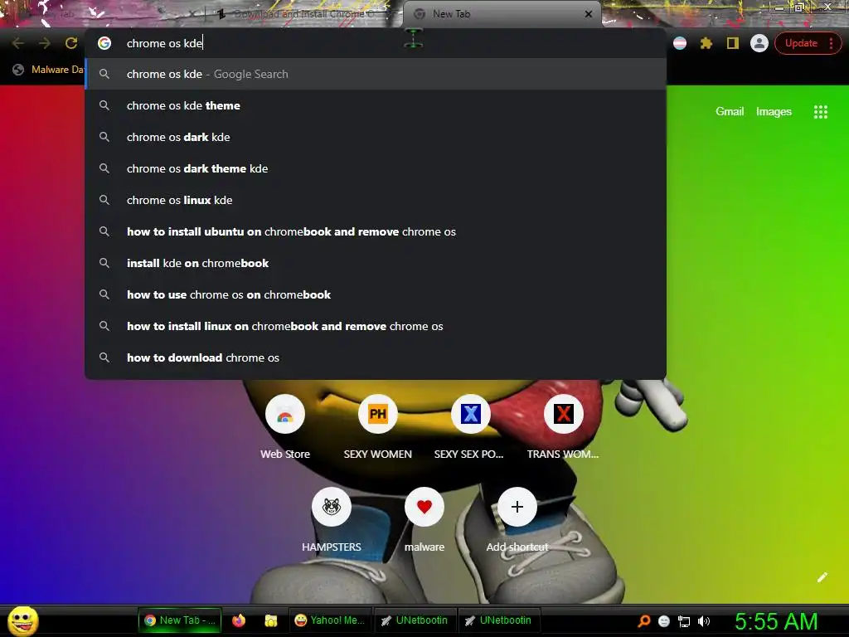The width and height of the screenshot is (849, 637).
Task: Click the striped circle extension icon
Action: click(680, 43)
